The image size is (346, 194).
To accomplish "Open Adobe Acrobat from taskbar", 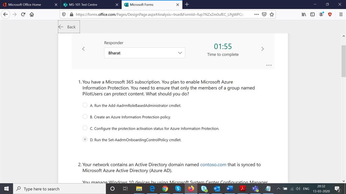I will coord(243,189).
